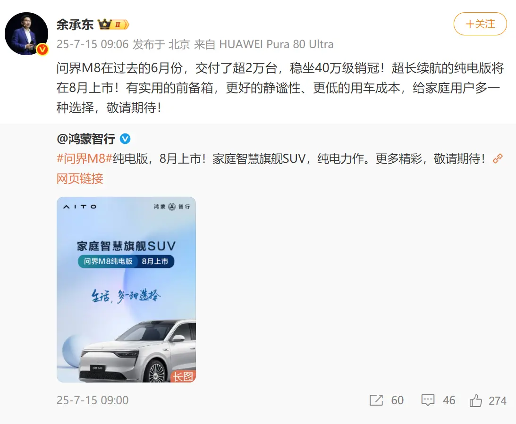Follow the author with +关注 button

pos(480,24)
